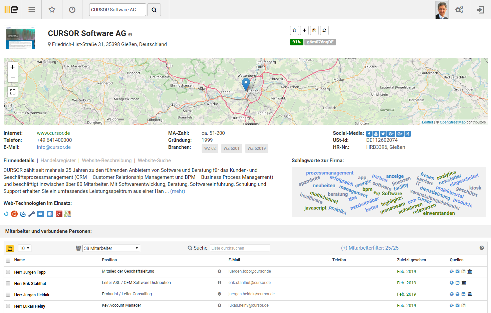Open history via the clock icon
Screen dimensions: 491x313
[x=72, y=10]
